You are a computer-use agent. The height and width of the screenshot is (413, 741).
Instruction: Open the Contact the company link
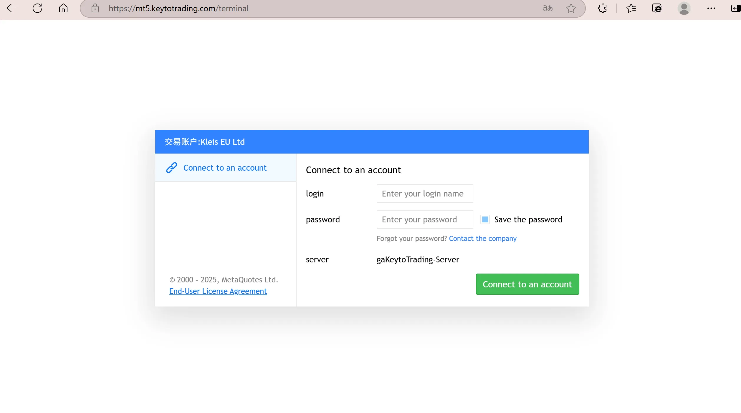click(482, 239)
